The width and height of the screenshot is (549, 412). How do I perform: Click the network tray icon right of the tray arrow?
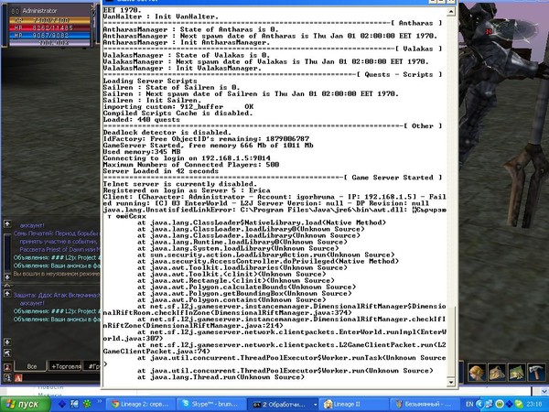pyautogui.click(x=489, y=405)
